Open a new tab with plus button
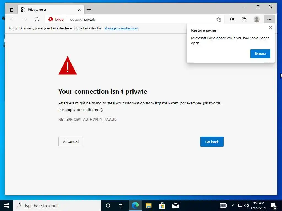 pyautogui.click(x=89, y=10)
